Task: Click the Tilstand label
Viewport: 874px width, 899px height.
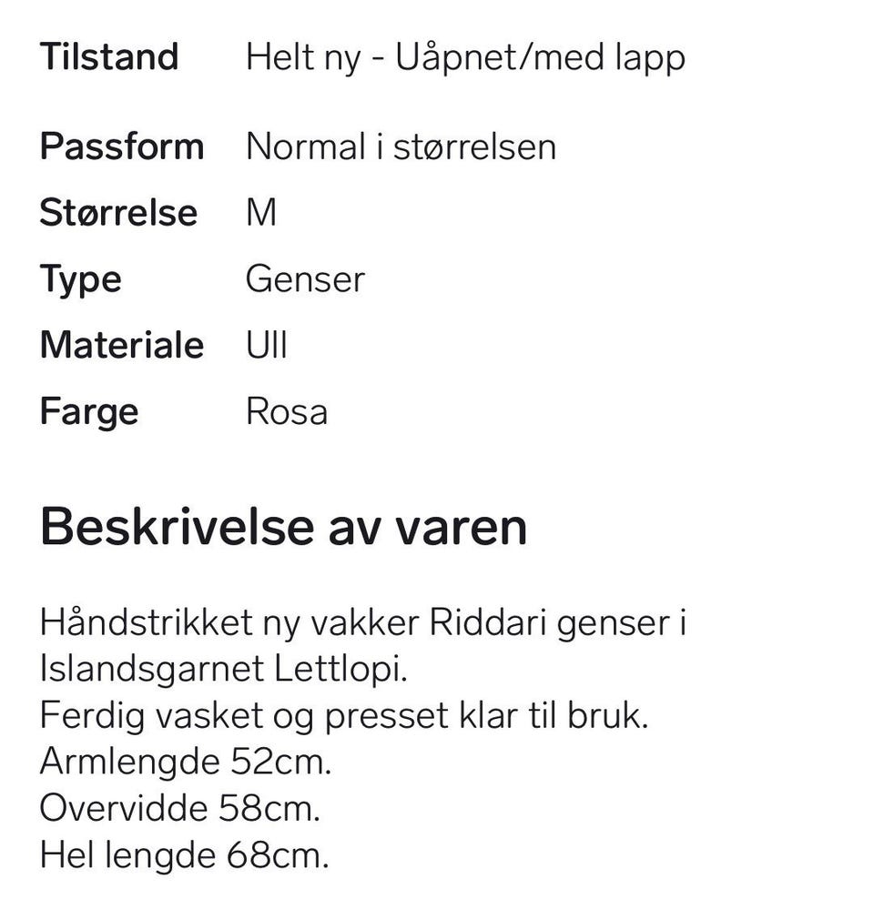Action: (109, 56)
